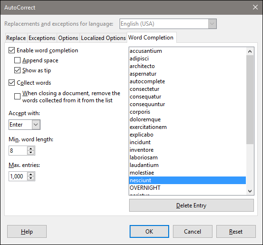Select 'consequatur' in the word list
Screen dimensions: 263x245
click(x=187, y=97)
